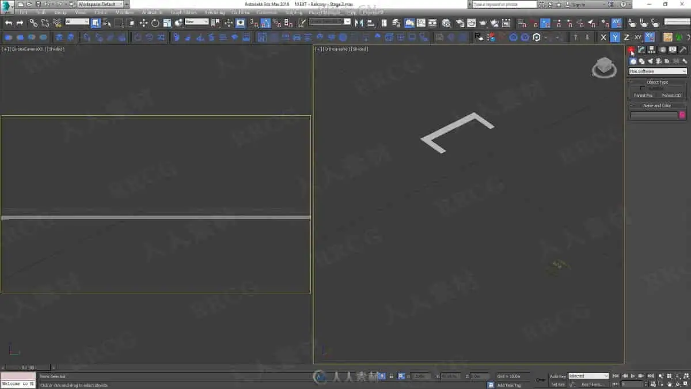Select Cameras category in Create panel

(659, 61)
